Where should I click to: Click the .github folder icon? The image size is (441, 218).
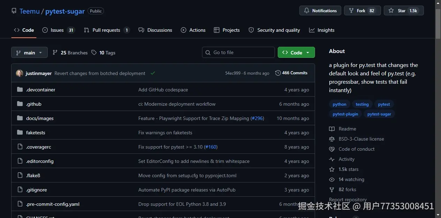click(x=20, y=104)
